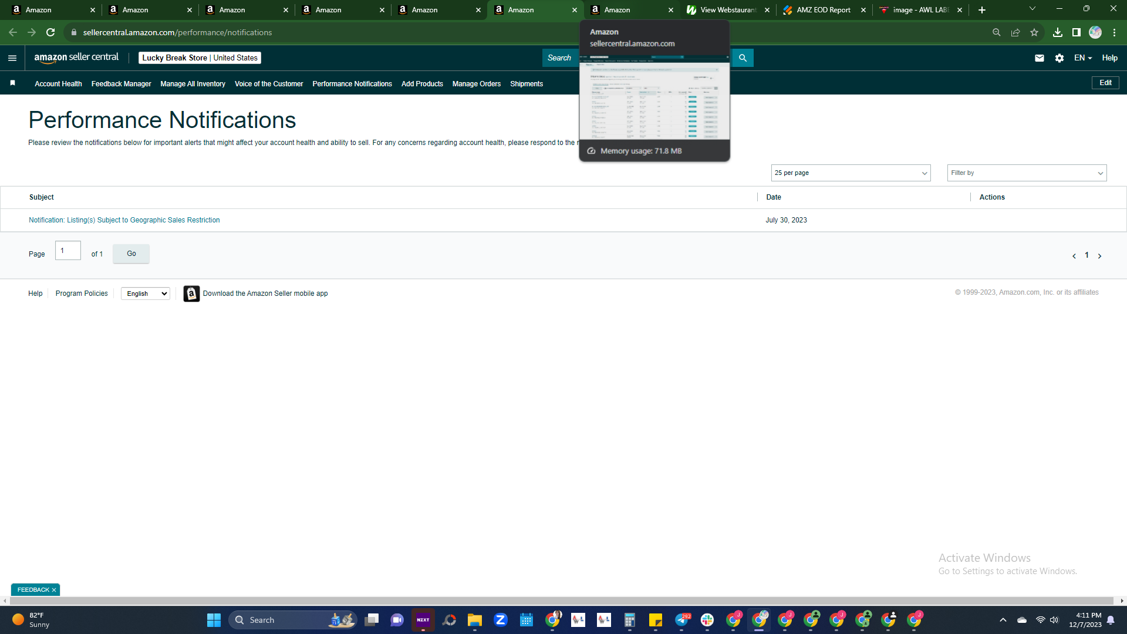This screenshot has height=634, width=1127.
Task: Click the Amazon Seller app icon in footer
Action: [x=191, y=294]
